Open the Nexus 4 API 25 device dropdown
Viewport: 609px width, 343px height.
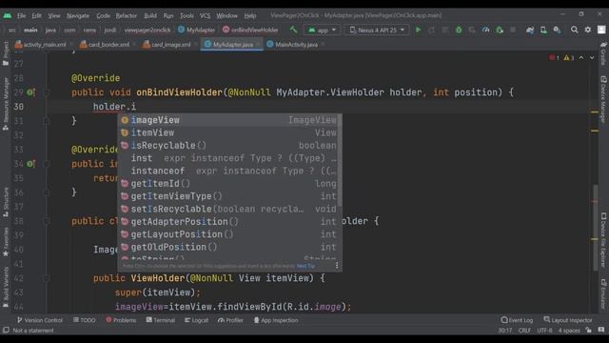[377, 30]
